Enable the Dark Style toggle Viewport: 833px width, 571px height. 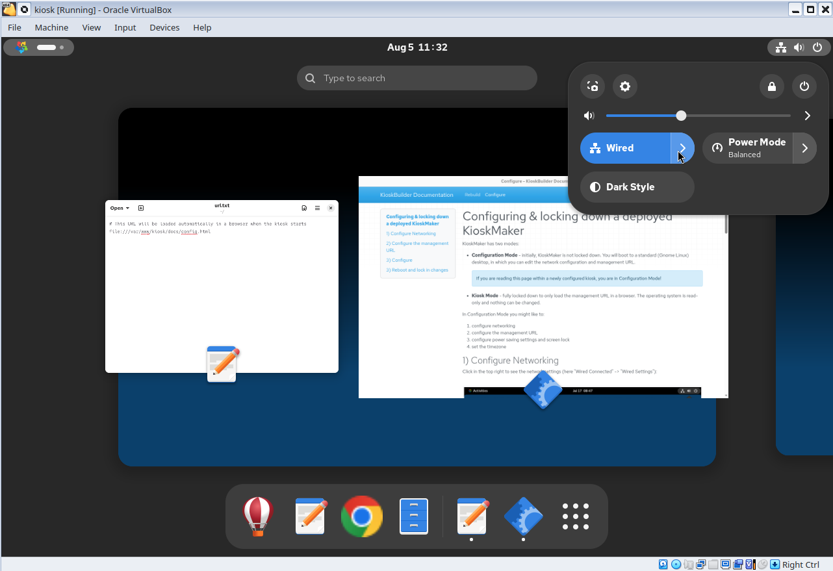coord(637,187)
